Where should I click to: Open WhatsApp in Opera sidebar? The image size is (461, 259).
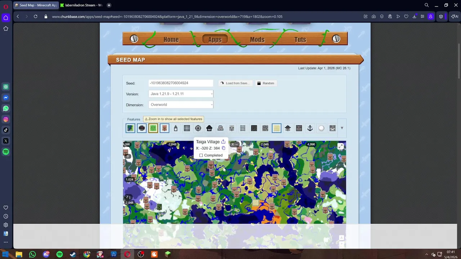coord(6,108)
